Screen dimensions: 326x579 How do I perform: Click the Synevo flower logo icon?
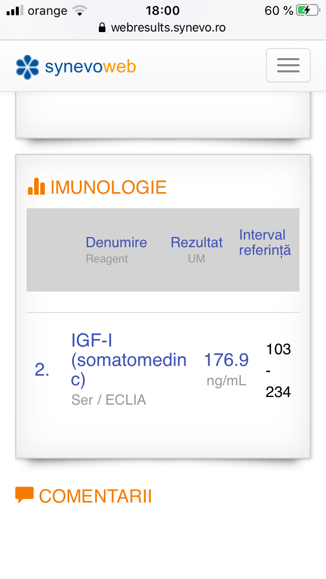point(28,67)
